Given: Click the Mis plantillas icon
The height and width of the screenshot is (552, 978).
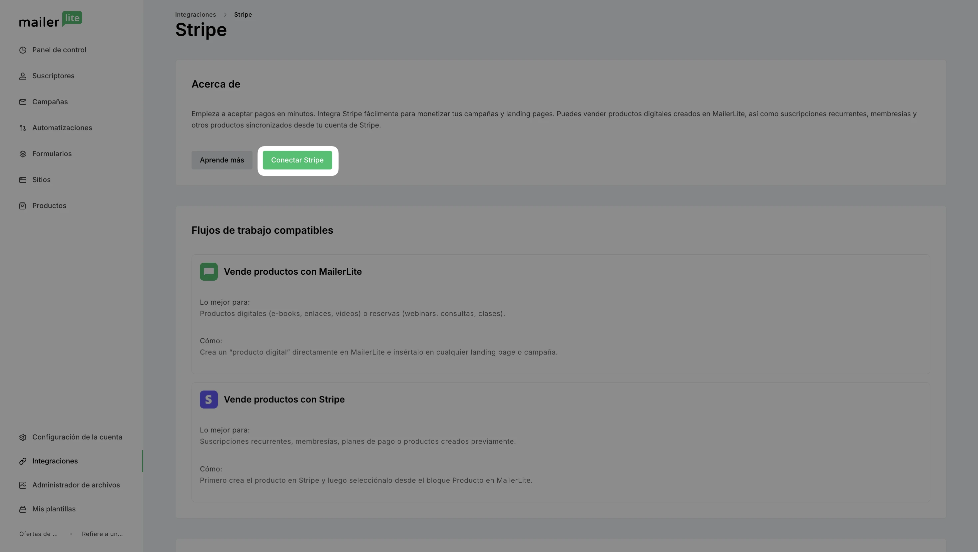Looking at the screenshot, I should point(23,509).
